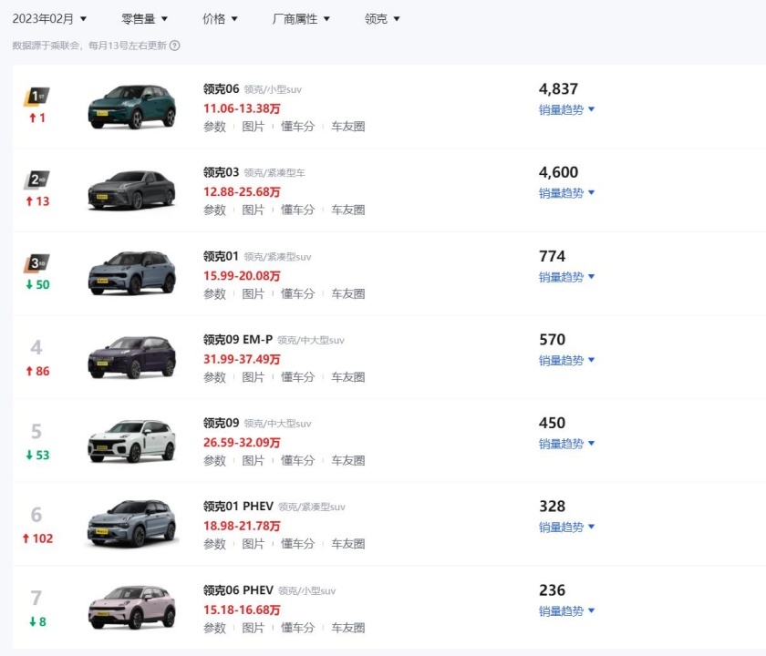766x656 pixels.
Task: View 参数 for 领克06 priced 11.06-13.38万
Action: tap(214, 127)
